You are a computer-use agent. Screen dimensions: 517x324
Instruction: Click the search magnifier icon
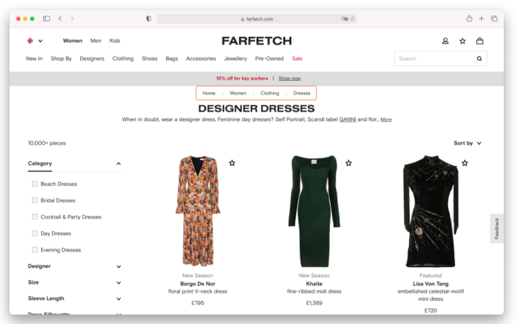pos(479,59)
